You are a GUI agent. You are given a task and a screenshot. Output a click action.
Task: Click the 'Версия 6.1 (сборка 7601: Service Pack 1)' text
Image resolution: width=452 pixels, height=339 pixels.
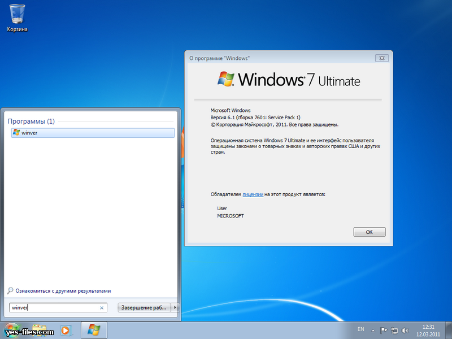[x=255, y=118]
